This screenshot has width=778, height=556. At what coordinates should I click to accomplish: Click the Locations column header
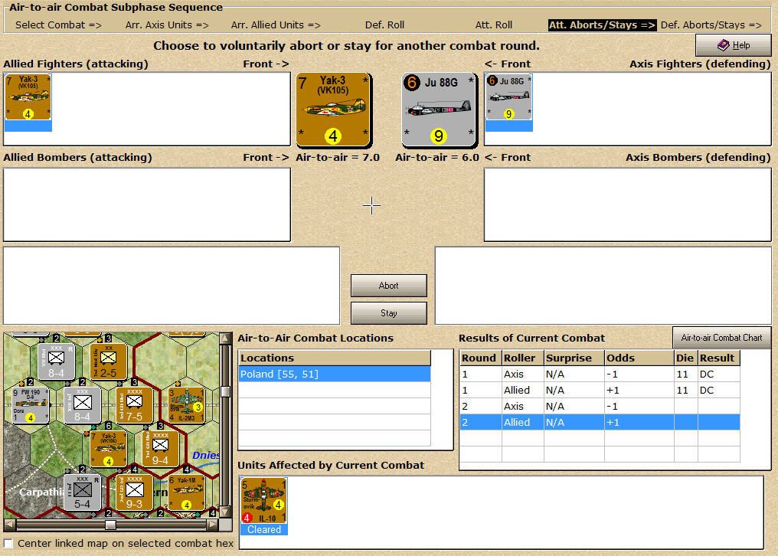(335, 358)
